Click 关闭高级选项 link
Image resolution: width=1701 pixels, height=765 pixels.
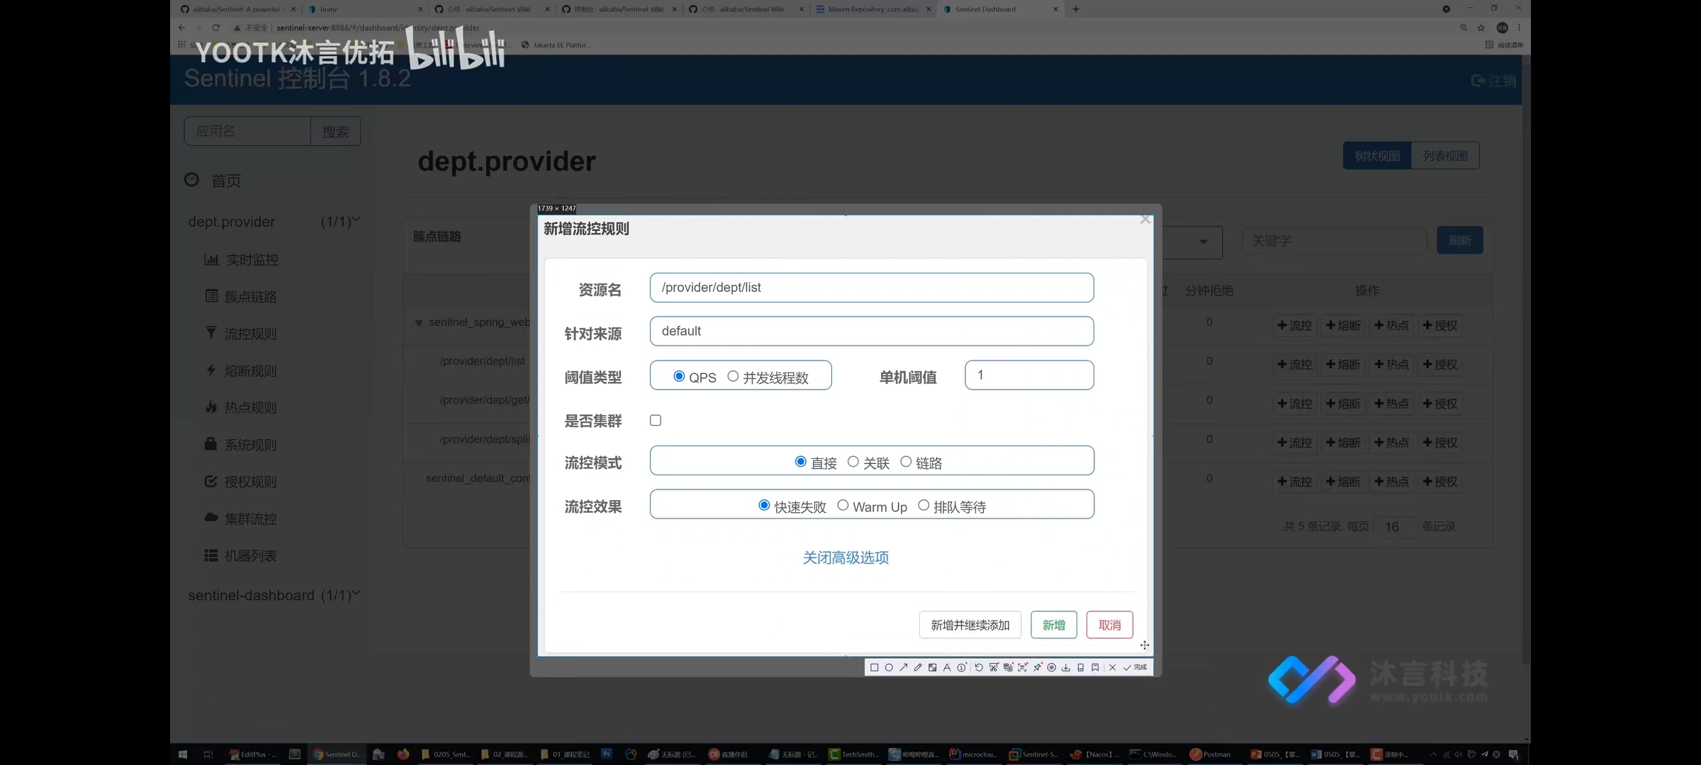(846, 557)
